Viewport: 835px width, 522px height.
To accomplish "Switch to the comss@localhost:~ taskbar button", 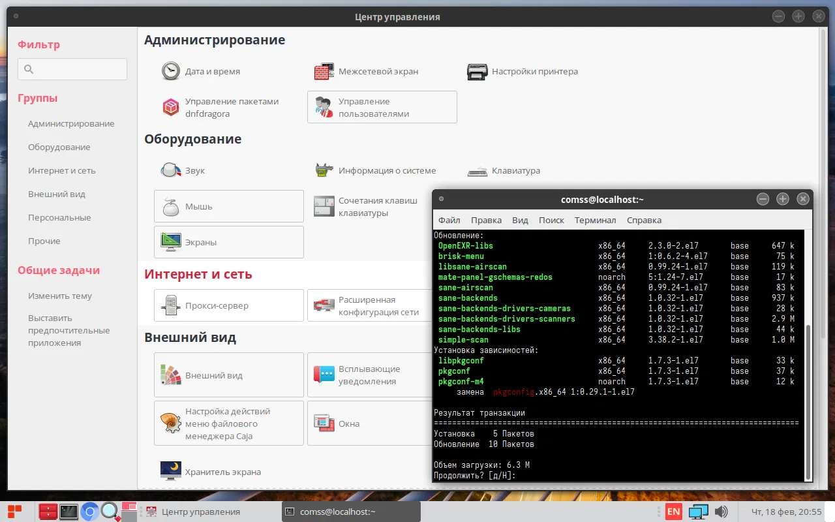I will [351, 512].
